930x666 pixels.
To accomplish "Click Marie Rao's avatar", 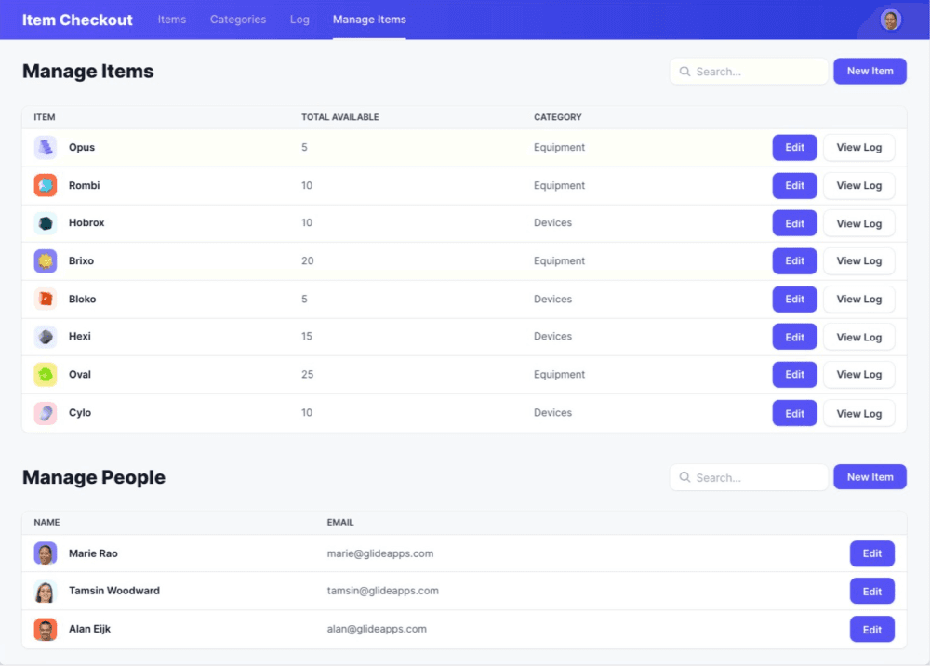I will point(45,553).
